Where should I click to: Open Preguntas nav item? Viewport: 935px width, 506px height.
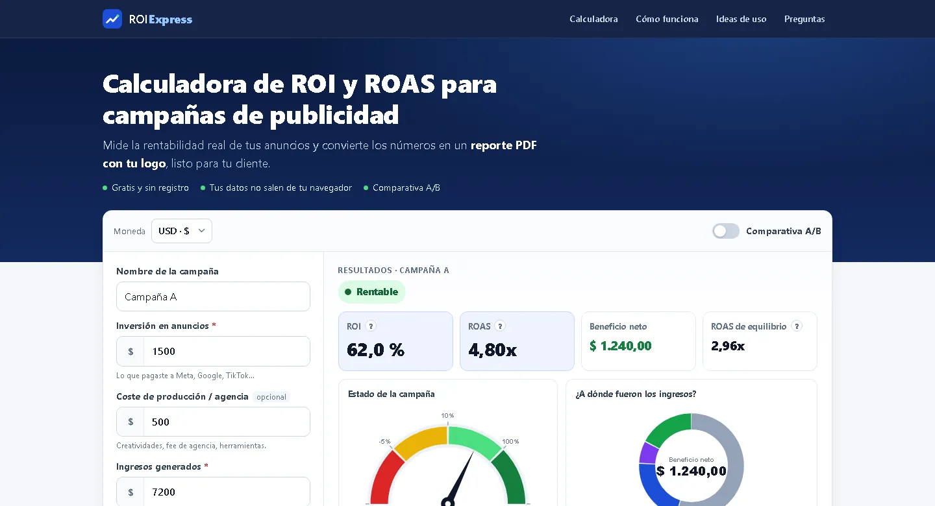(x=804, y=19)
